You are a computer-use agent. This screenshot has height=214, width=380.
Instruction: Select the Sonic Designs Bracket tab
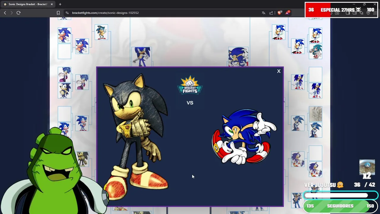[x=28, y=4]
